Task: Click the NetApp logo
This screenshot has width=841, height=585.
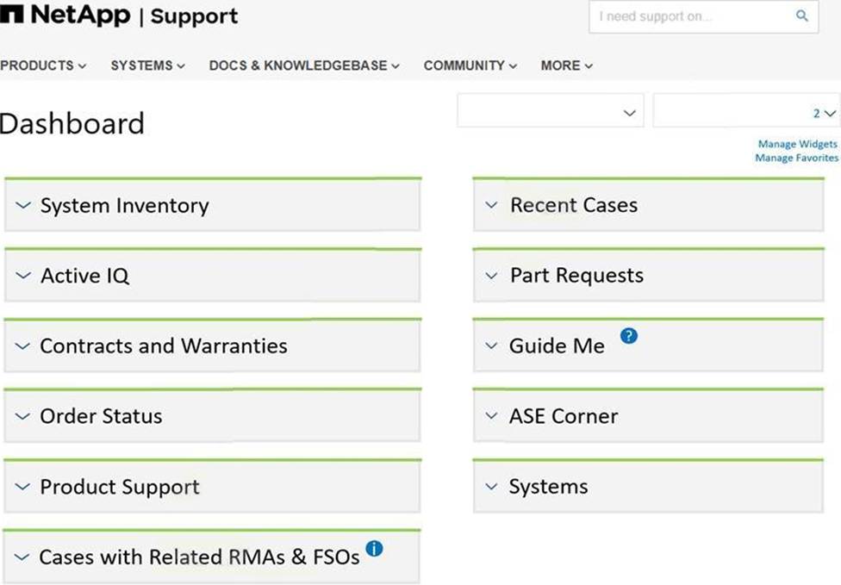Action: (x=65, y=16)
